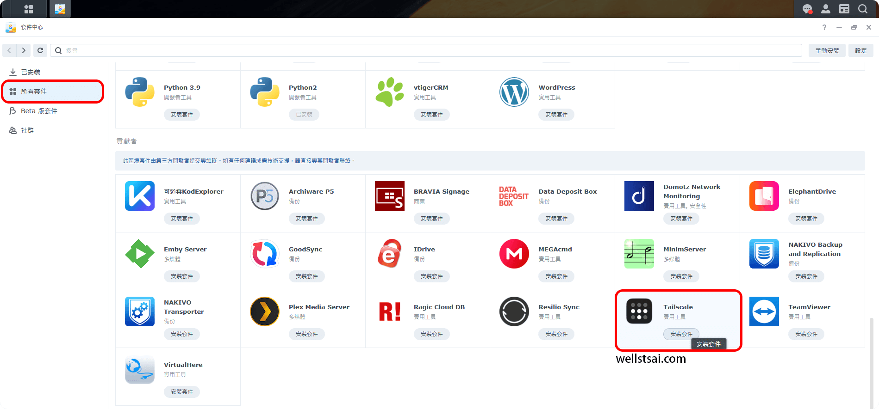The width and height of the screenshot is (879, 409).
Task: Refresh the package list
Action: pyautogui.click(x=40, y=50)
